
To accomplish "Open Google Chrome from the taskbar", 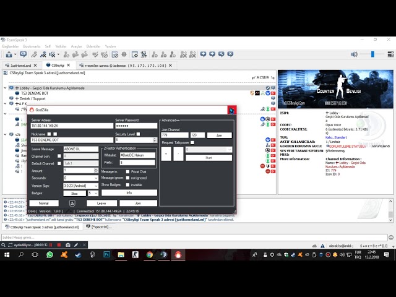I will coord(150,254).
